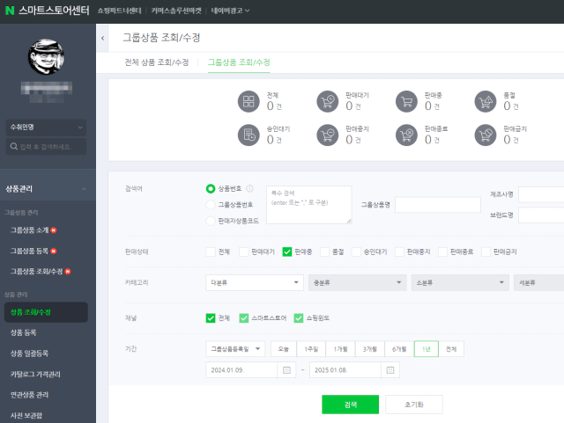Click the info icon next to 상품번호
Image resolution: width=564 pixels, height=423 pixels.
249,188
